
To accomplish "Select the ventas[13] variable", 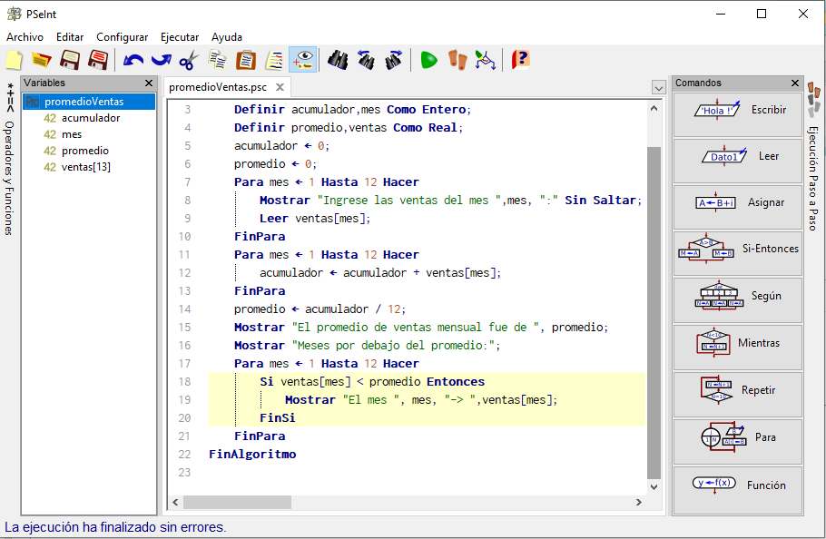I will click(86, 167).
